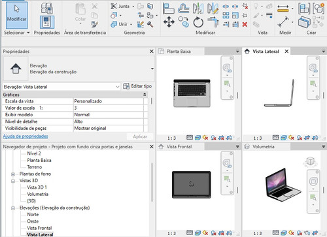Click Create Group icon in Criar
327x237 pixels.
[318, 8]
